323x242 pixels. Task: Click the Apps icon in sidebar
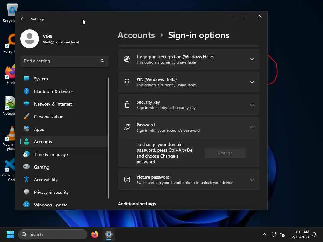pyautogui.click(x=26, y=129)
